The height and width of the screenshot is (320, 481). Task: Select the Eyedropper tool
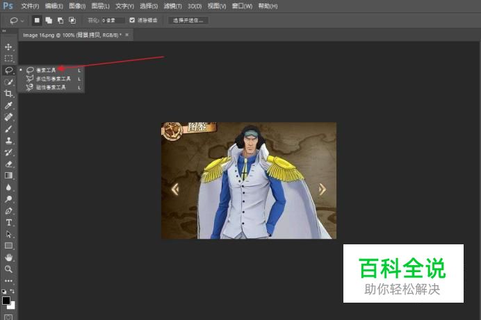click(8, 106)
